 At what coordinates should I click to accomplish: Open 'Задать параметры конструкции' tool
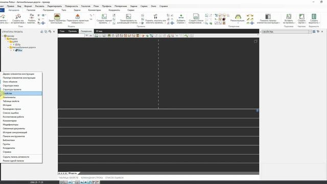pos(57,16)
